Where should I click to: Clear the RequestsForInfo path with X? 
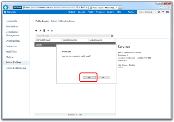112,36
